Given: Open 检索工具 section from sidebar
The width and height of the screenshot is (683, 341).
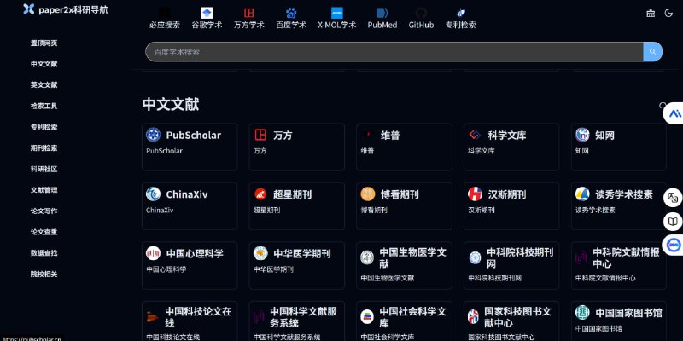Looking at the screenshot, I should 44,106.
